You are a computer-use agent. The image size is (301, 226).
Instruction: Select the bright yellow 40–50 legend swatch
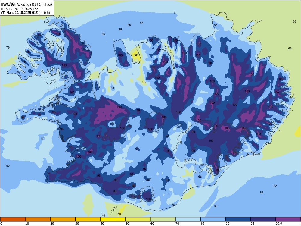(x=113, y=219)
